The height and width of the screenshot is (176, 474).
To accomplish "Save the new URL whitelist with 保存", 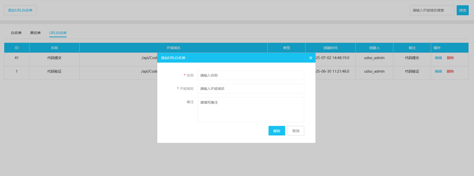I will (x=277, y=131).
